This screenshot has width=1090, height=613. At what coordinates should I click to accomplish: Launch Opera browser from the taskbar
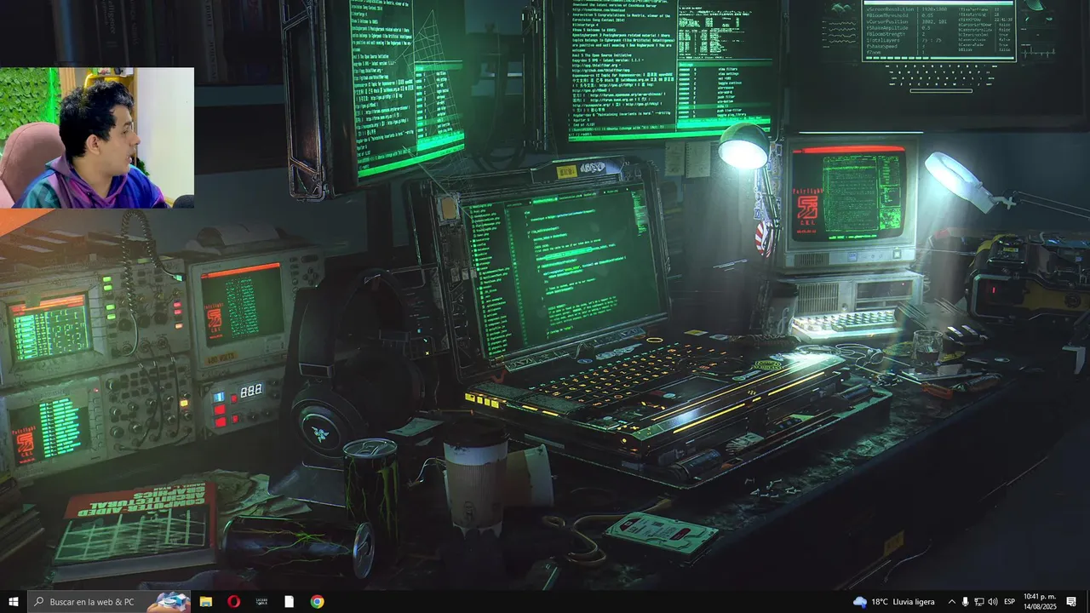point(234,602)
